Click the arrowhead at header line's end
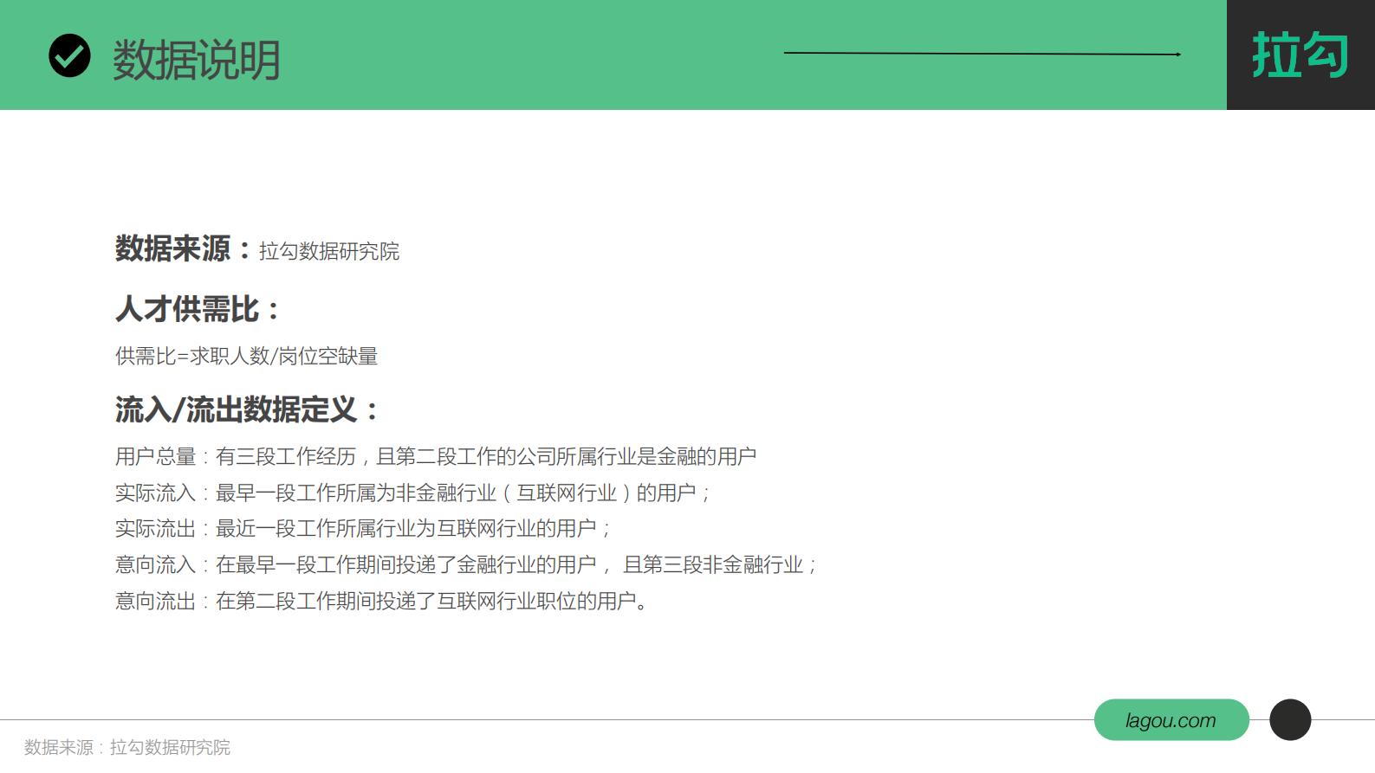 click(x=1178, y=55)
